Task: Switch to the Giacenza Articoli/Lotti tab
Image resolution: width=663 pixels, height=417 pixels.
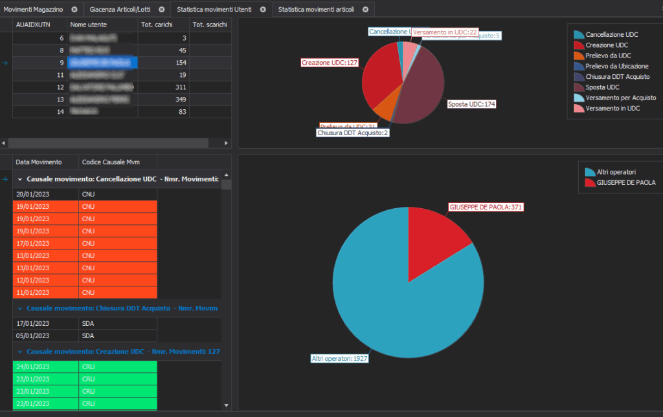Action: [x=120, y=10]
